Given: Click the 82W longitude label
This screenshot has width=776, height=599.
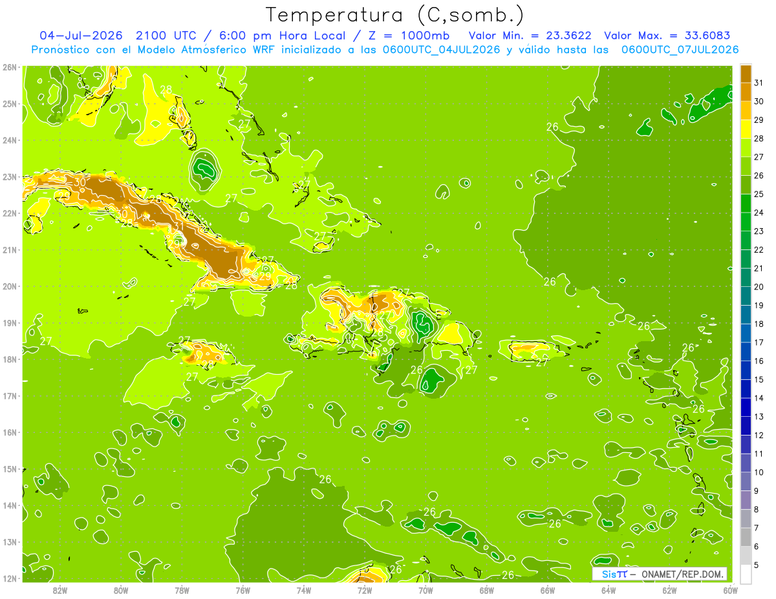Looking at the screenshot, I should point(59,590).
